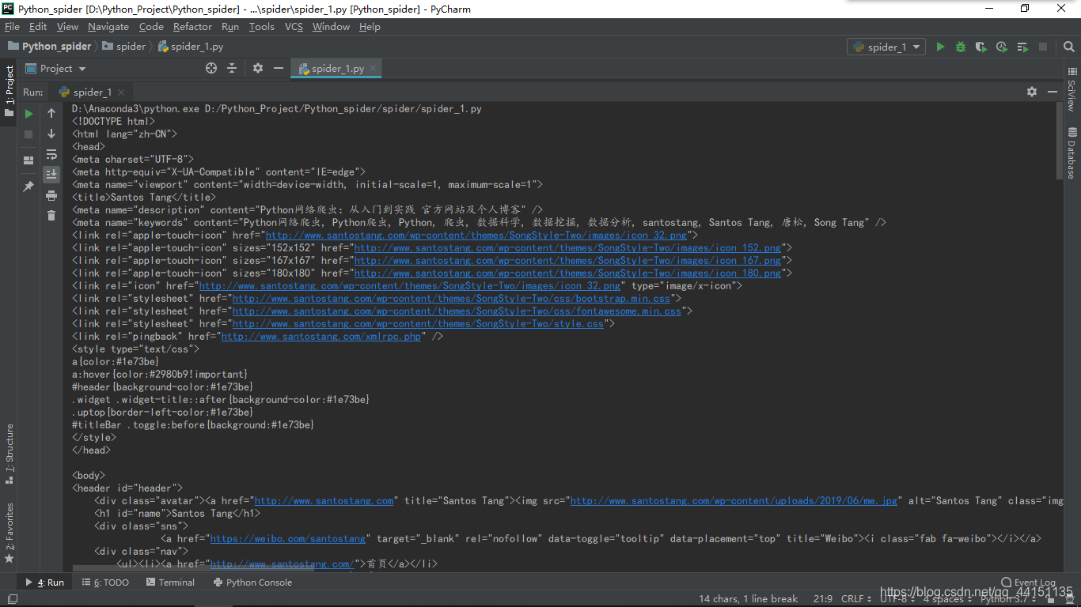Image resolution: width=1081 pixels, height=607 pixels.
Task: Open the Z: Structure side tab
Action: pyautogui.click(x=9, y=454)
